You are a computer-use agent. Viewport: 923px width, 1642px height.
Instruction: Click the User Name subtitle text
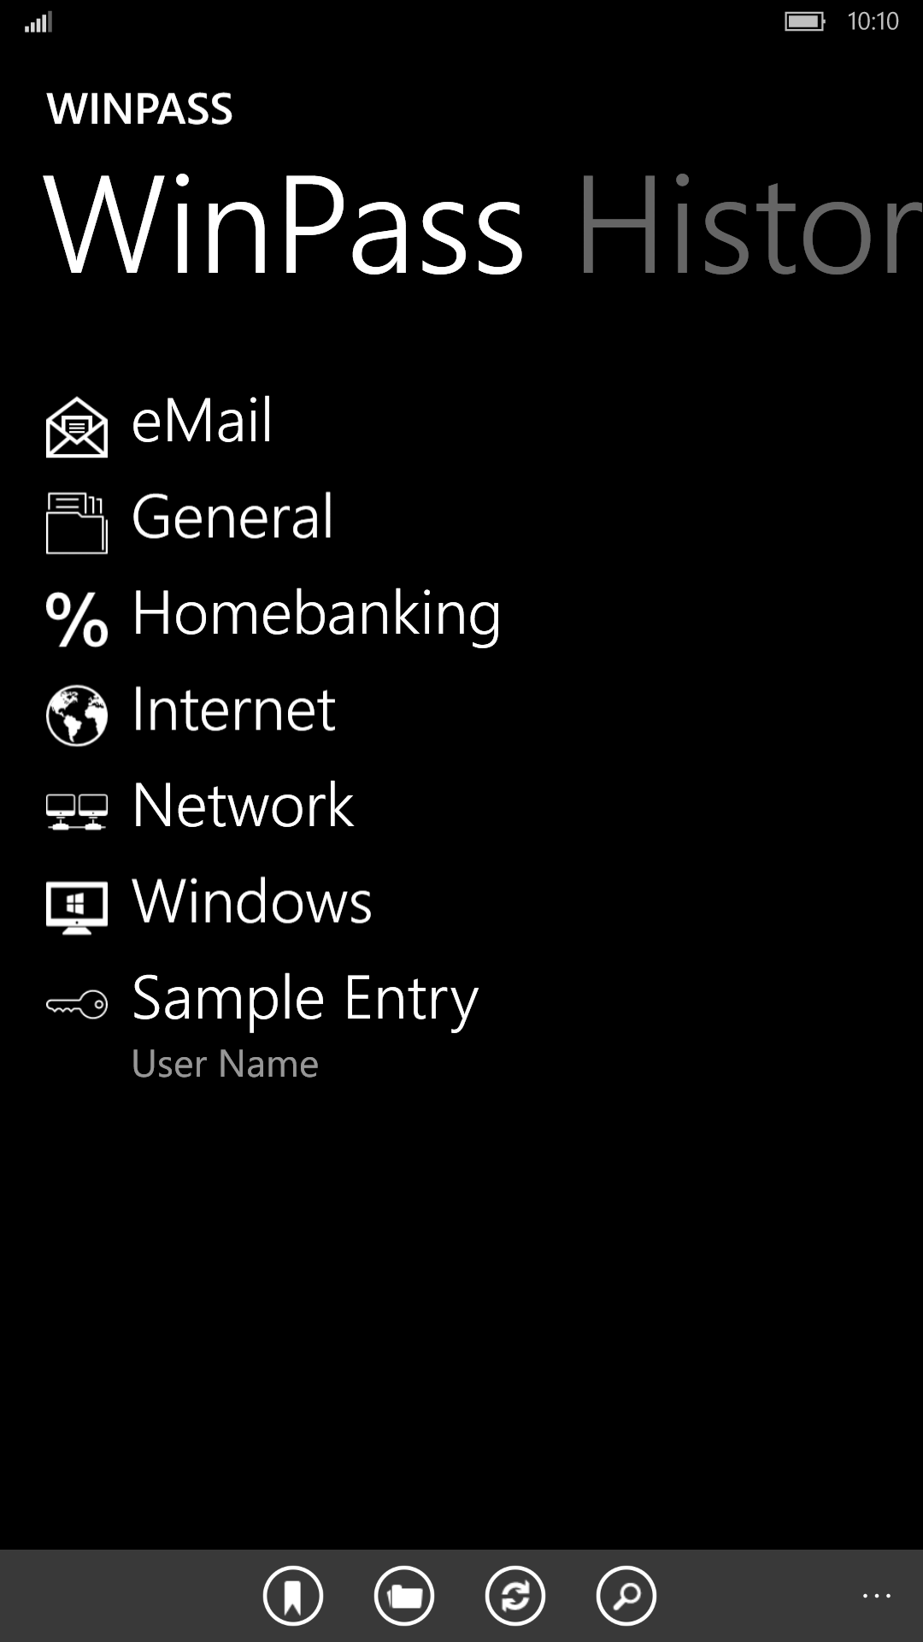225,1064
